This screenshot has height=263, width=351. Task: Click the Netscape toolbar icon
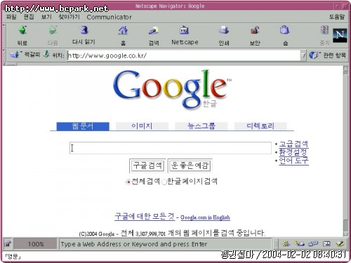184,30
